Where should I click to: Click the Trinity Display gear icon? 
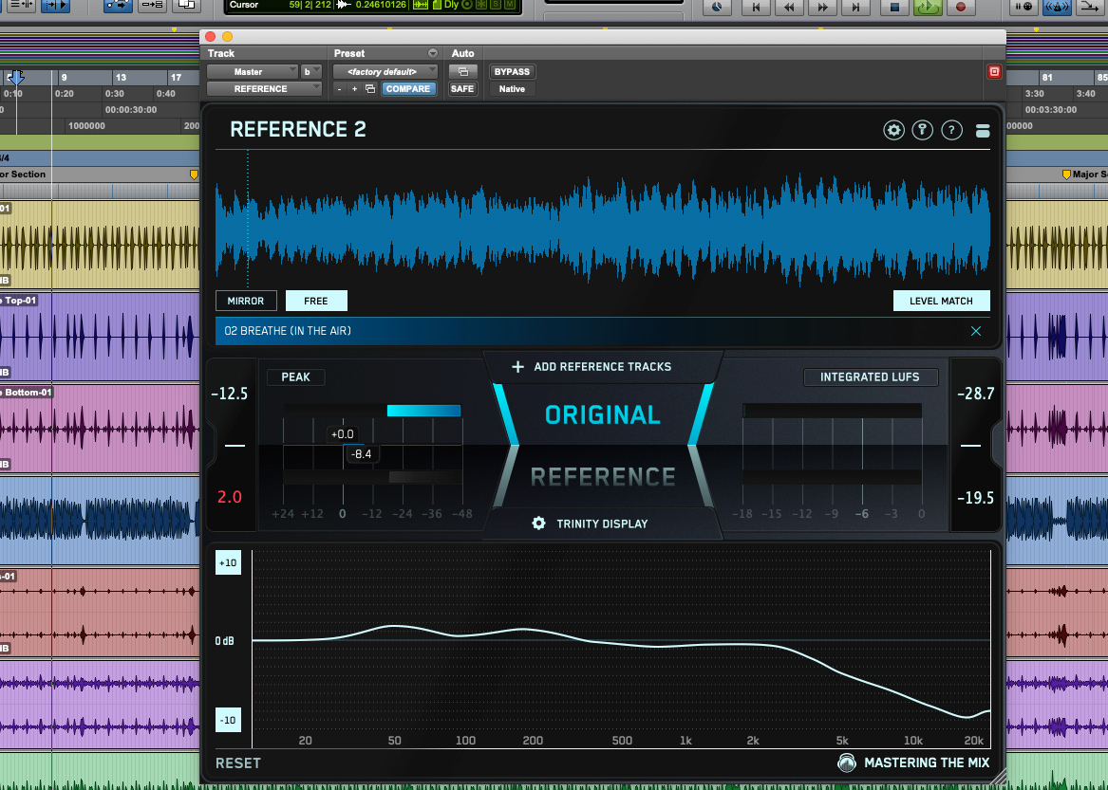538,524
